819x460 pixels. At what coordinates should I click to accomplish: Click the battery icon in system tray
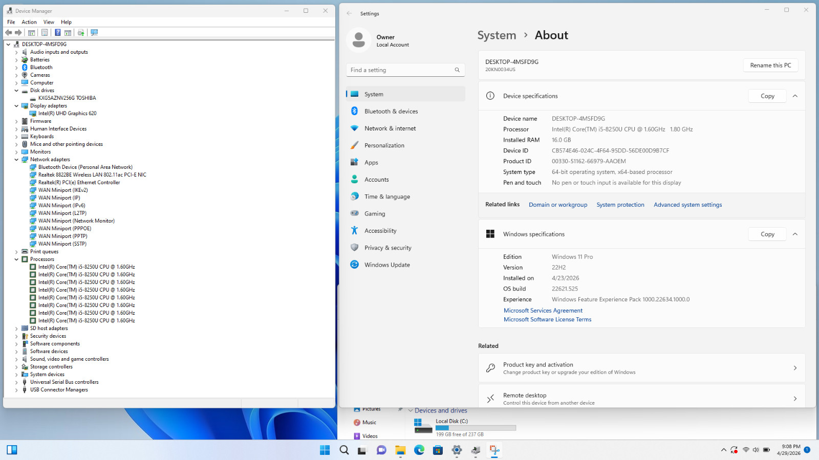pos(766,450)
